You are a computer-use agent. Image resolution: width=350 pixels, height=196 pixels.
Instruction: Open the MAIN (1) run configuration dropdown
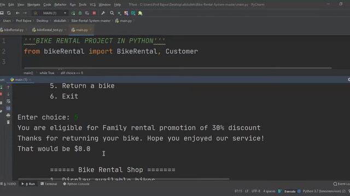click(52, 13)
